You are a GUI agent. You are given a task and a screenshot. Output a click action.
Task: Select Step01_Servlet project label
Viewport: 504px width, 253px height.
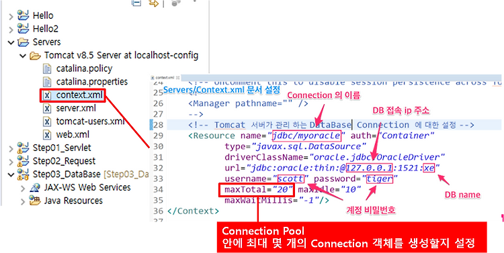click(x=62, y=148)
